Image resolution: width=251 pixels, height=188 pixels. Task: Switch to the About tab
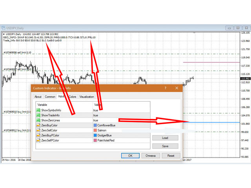38,97
